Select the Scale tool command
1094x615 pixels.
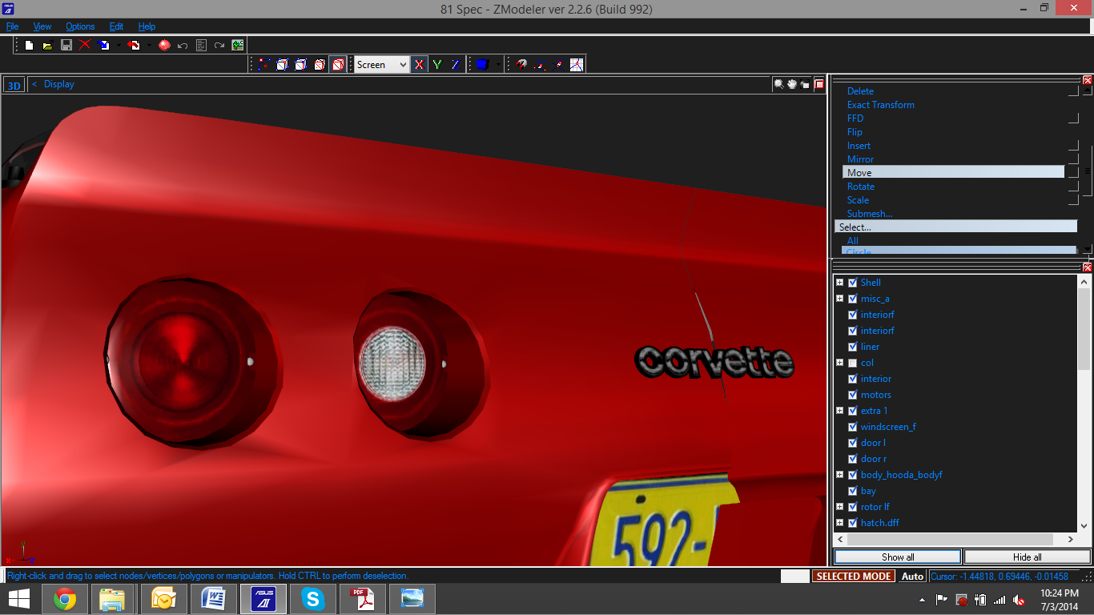858,200
